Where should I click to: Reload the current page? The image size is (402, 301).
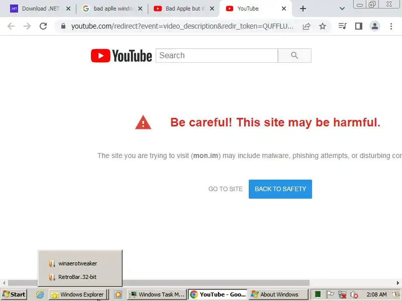tap(43, 26)
